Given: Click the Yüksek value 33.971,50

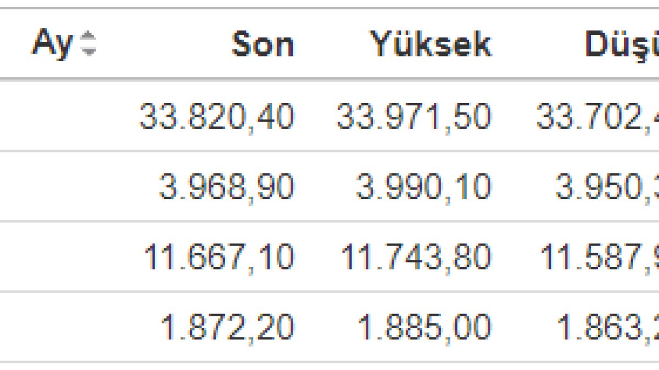Looking at the screenshot, I should point(414,116).
